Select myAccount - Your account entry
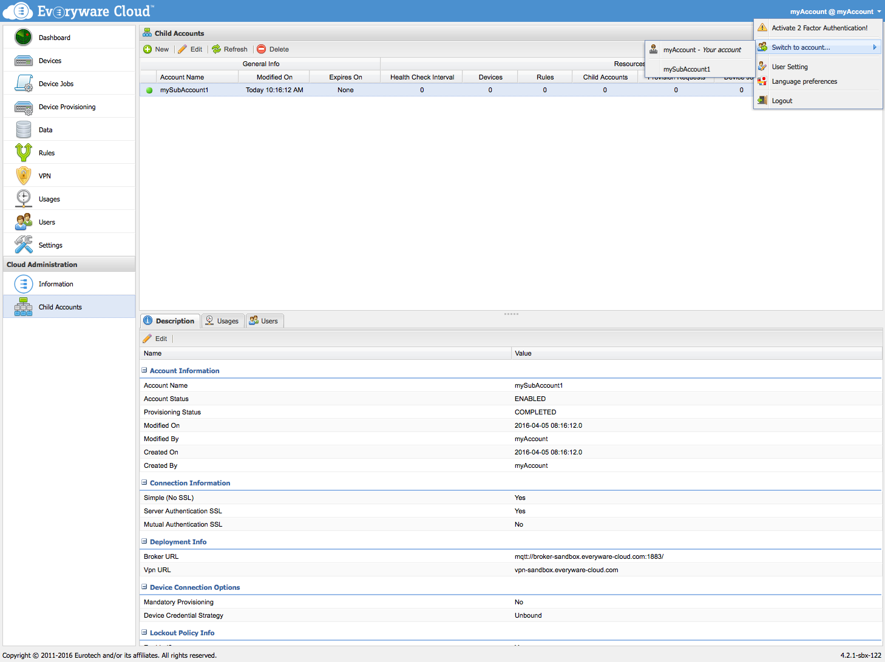885x662 pixels. (x=702, y=50)
